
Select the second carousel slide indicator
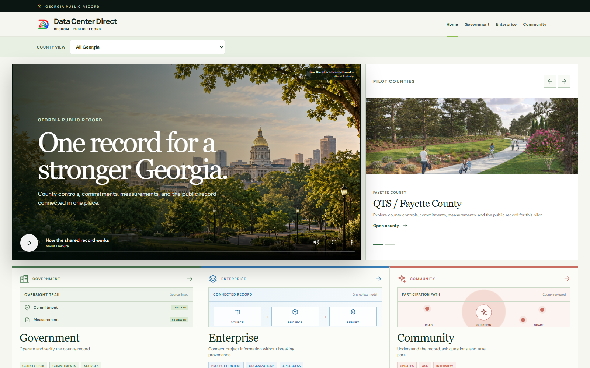point(390,244)
